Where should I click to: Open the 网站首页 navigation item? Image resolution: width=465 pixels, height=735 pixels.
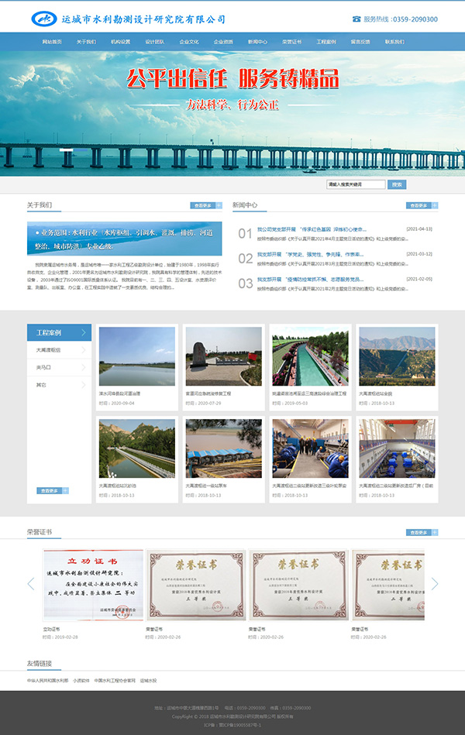coord(53,42)
